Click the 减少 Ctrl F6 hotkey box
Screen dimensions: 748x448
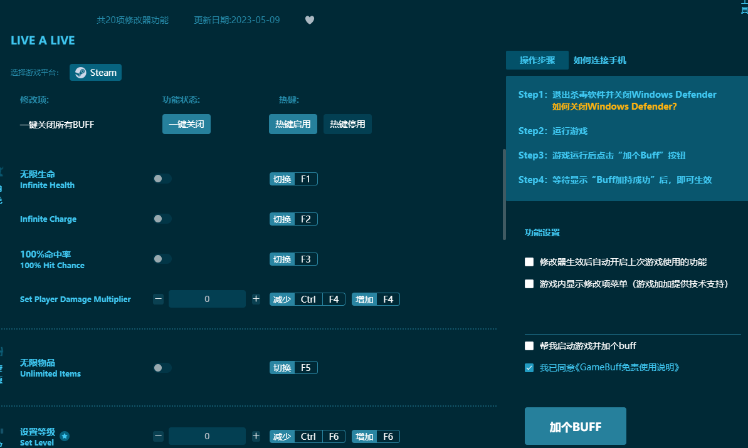coord(307,436)
